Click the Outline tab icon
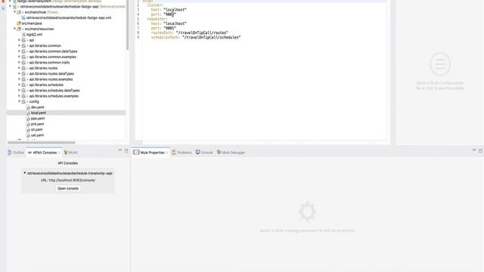The width and height of the screenshot is (484, 272). click(x=10, y=153)
